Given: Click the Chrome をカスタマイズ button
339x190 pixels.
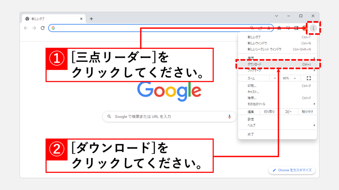Looking at the screenshot, I should (292, 170).
